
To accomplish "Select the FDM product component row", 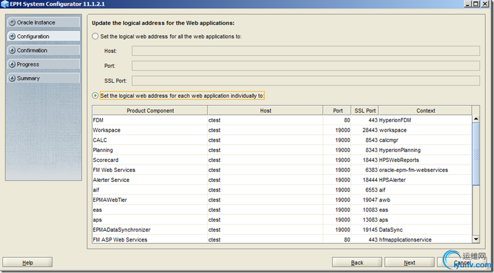I will point(282,120).
